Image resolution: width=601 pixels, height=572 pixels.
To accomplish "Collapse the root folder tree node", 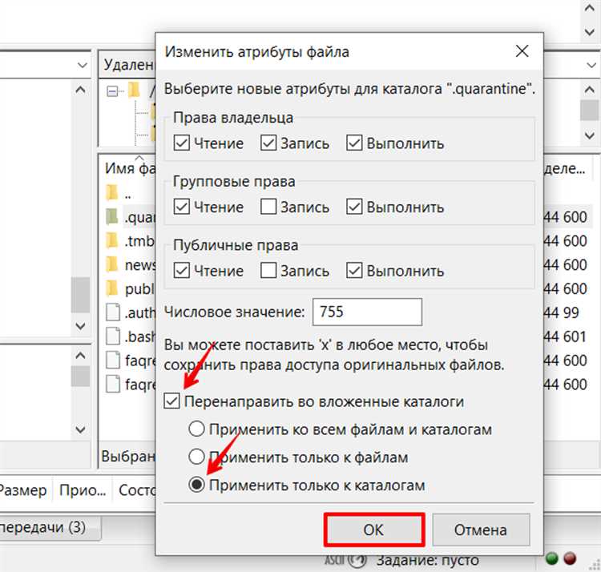I will pyautogui.click(x=112, y=91).
